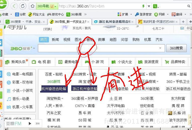This screenshot has width=192, height=130.
Task: Select the 地图 search category
Action: [113, 40]
